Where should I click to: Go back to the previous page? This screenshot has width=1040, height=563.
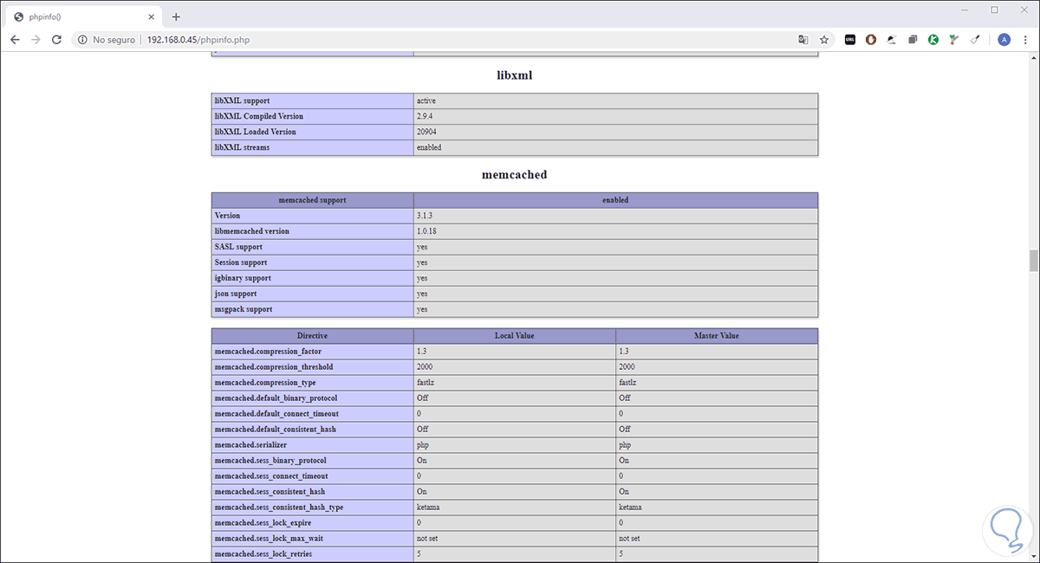[15, 40]
